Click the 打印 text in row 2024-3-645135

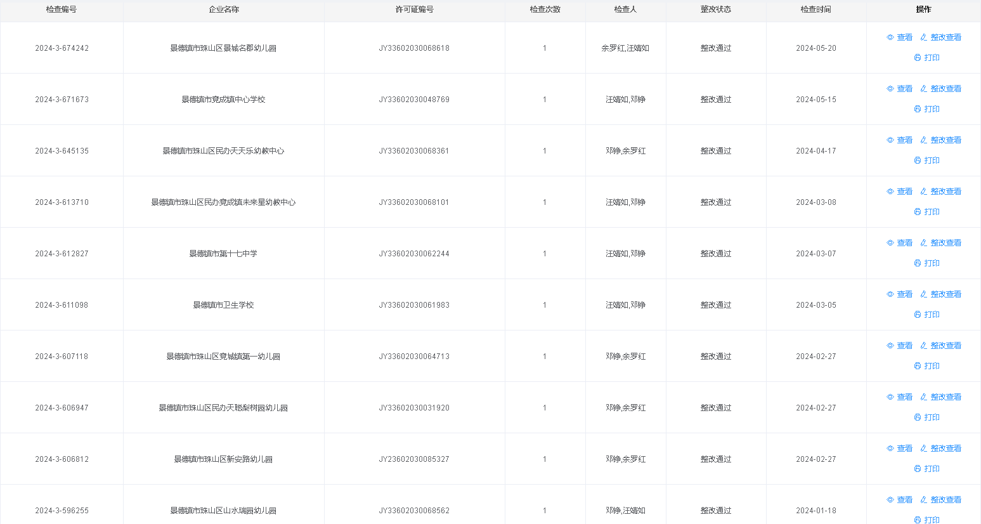[932, 160]
